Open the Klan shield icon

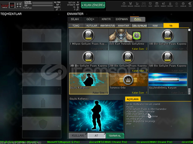150,4
